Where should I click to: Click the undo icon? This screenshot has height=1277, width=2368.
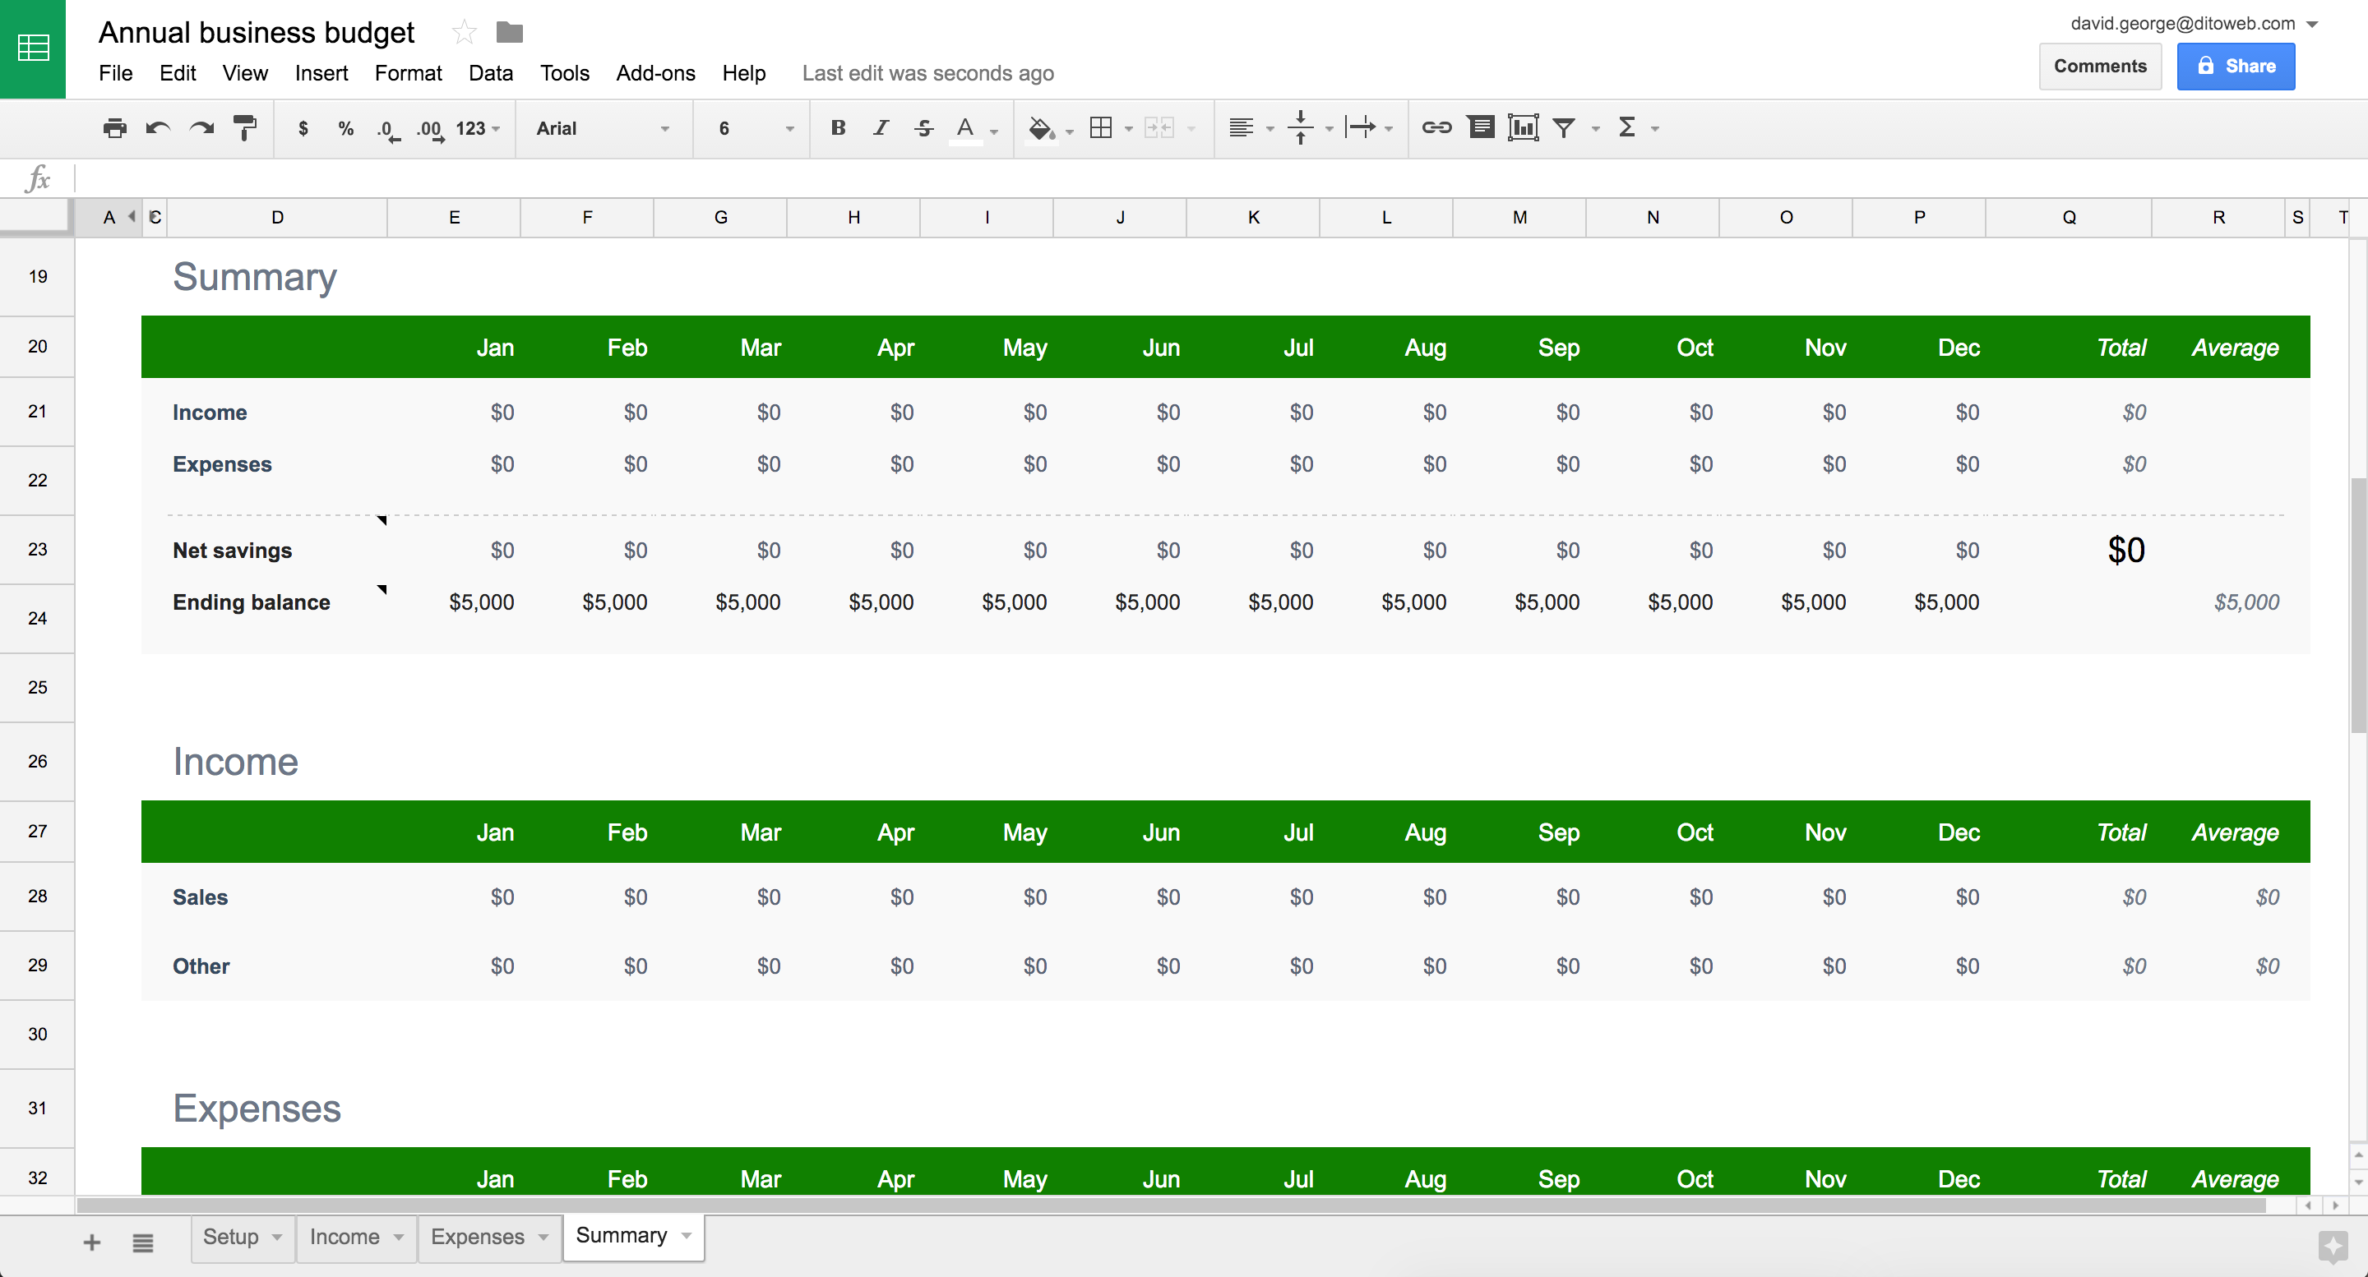159,127
